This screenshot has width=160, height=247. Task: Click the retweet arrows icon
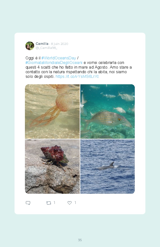pos(49,203)
